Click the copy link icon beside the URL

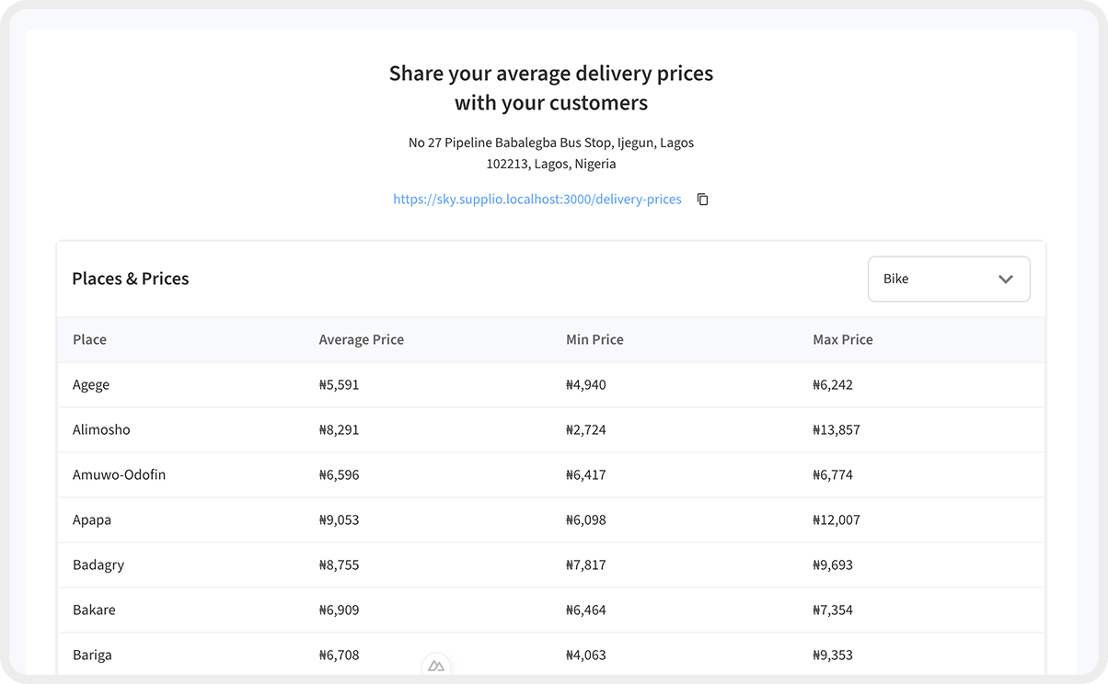703,199
